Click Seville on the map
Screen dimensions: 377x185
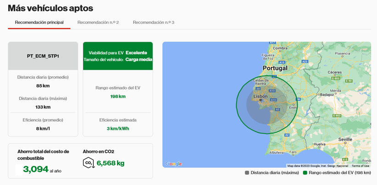tap(345, 140)
